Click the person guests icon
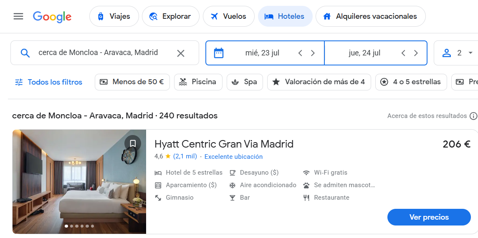Viewport: 478px width, 238px height. tap(447, 53)
